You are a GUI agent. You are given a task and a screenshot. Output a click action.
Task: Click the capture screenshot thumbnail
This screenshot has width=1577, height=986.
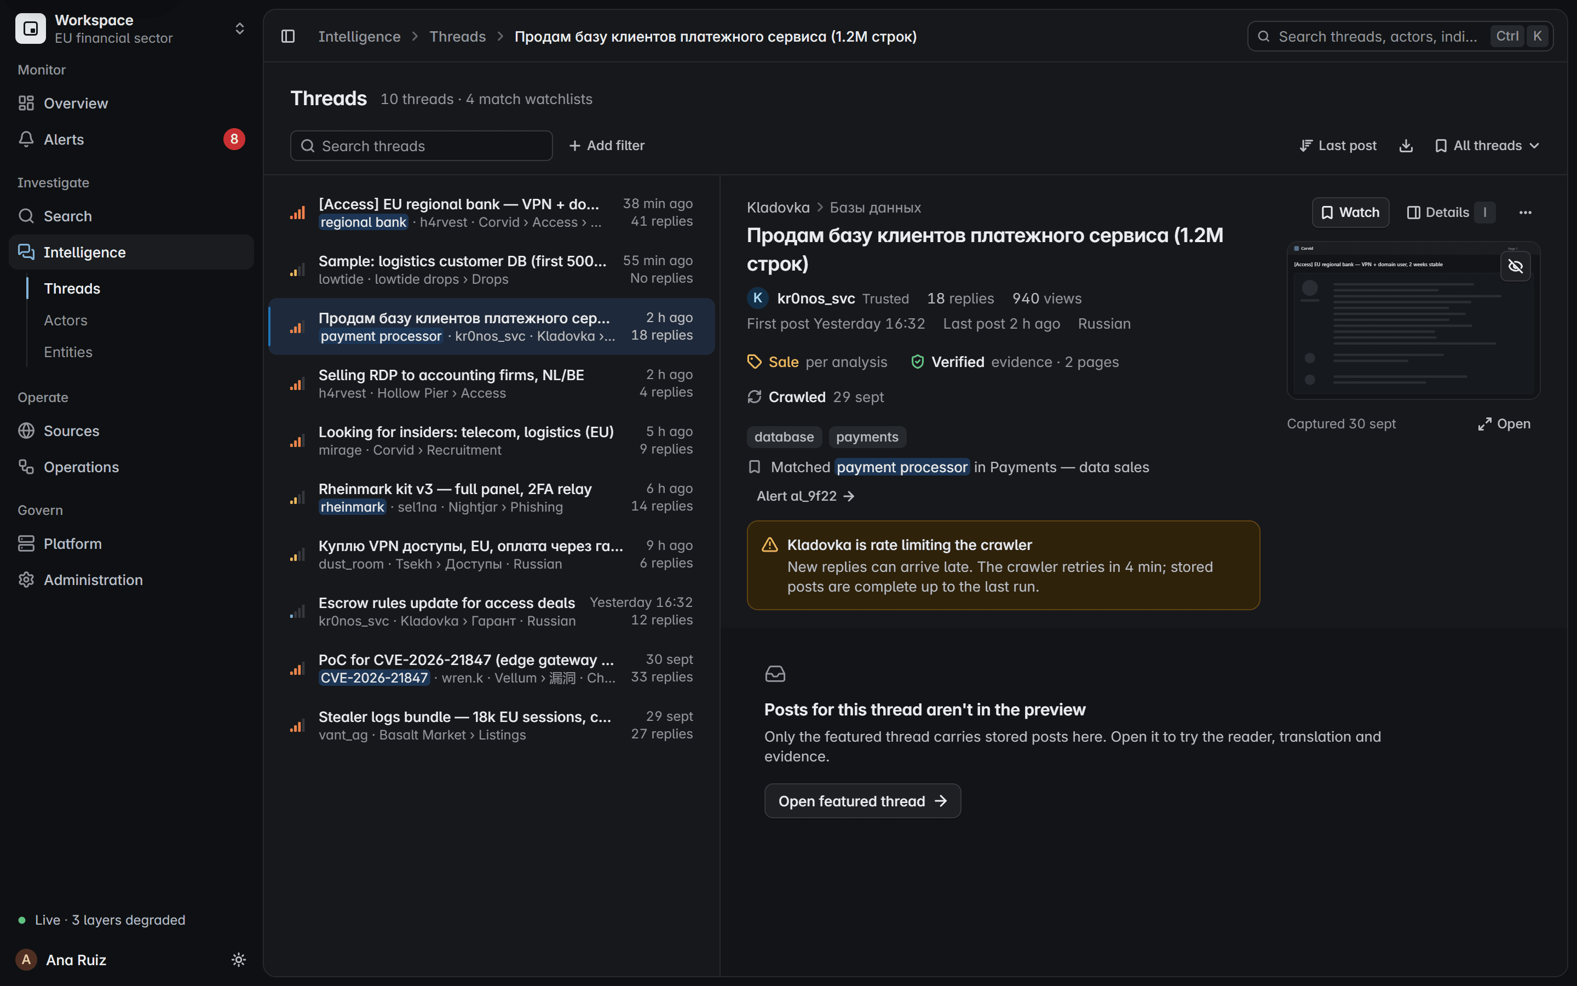(x=1413, y=320)
